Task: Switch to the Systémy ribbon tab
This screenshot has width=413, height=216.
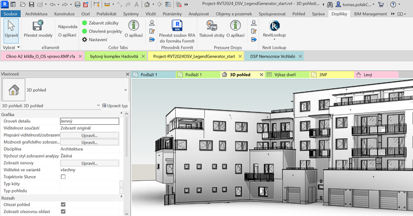Action: tap(130, 14)
